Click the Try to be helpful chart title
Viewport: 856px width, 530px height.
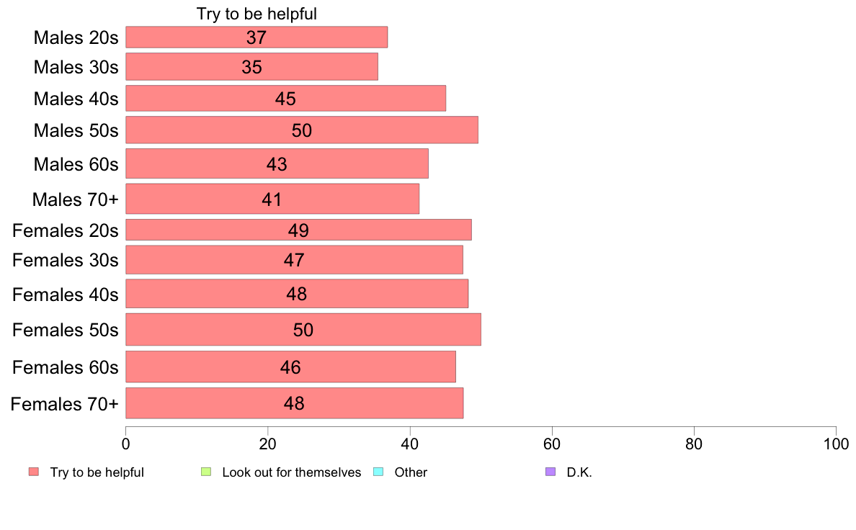257,14
